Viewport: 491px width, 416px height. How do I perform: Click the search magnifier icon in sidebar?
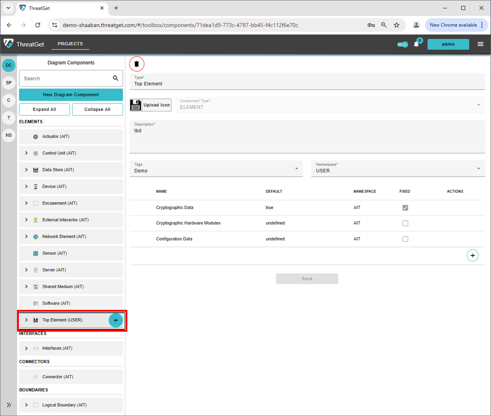(x=116, y=78)
